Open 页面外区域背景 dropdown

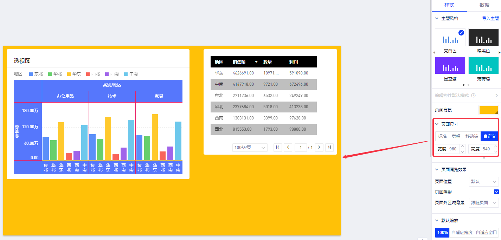[484, 203]
